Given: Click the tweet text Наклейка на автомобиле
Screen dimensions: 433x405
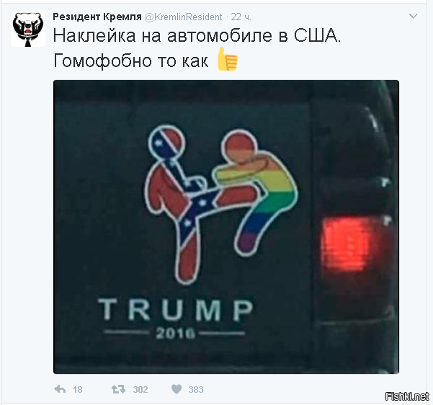Looking at the screenshot, I should 162,35.
